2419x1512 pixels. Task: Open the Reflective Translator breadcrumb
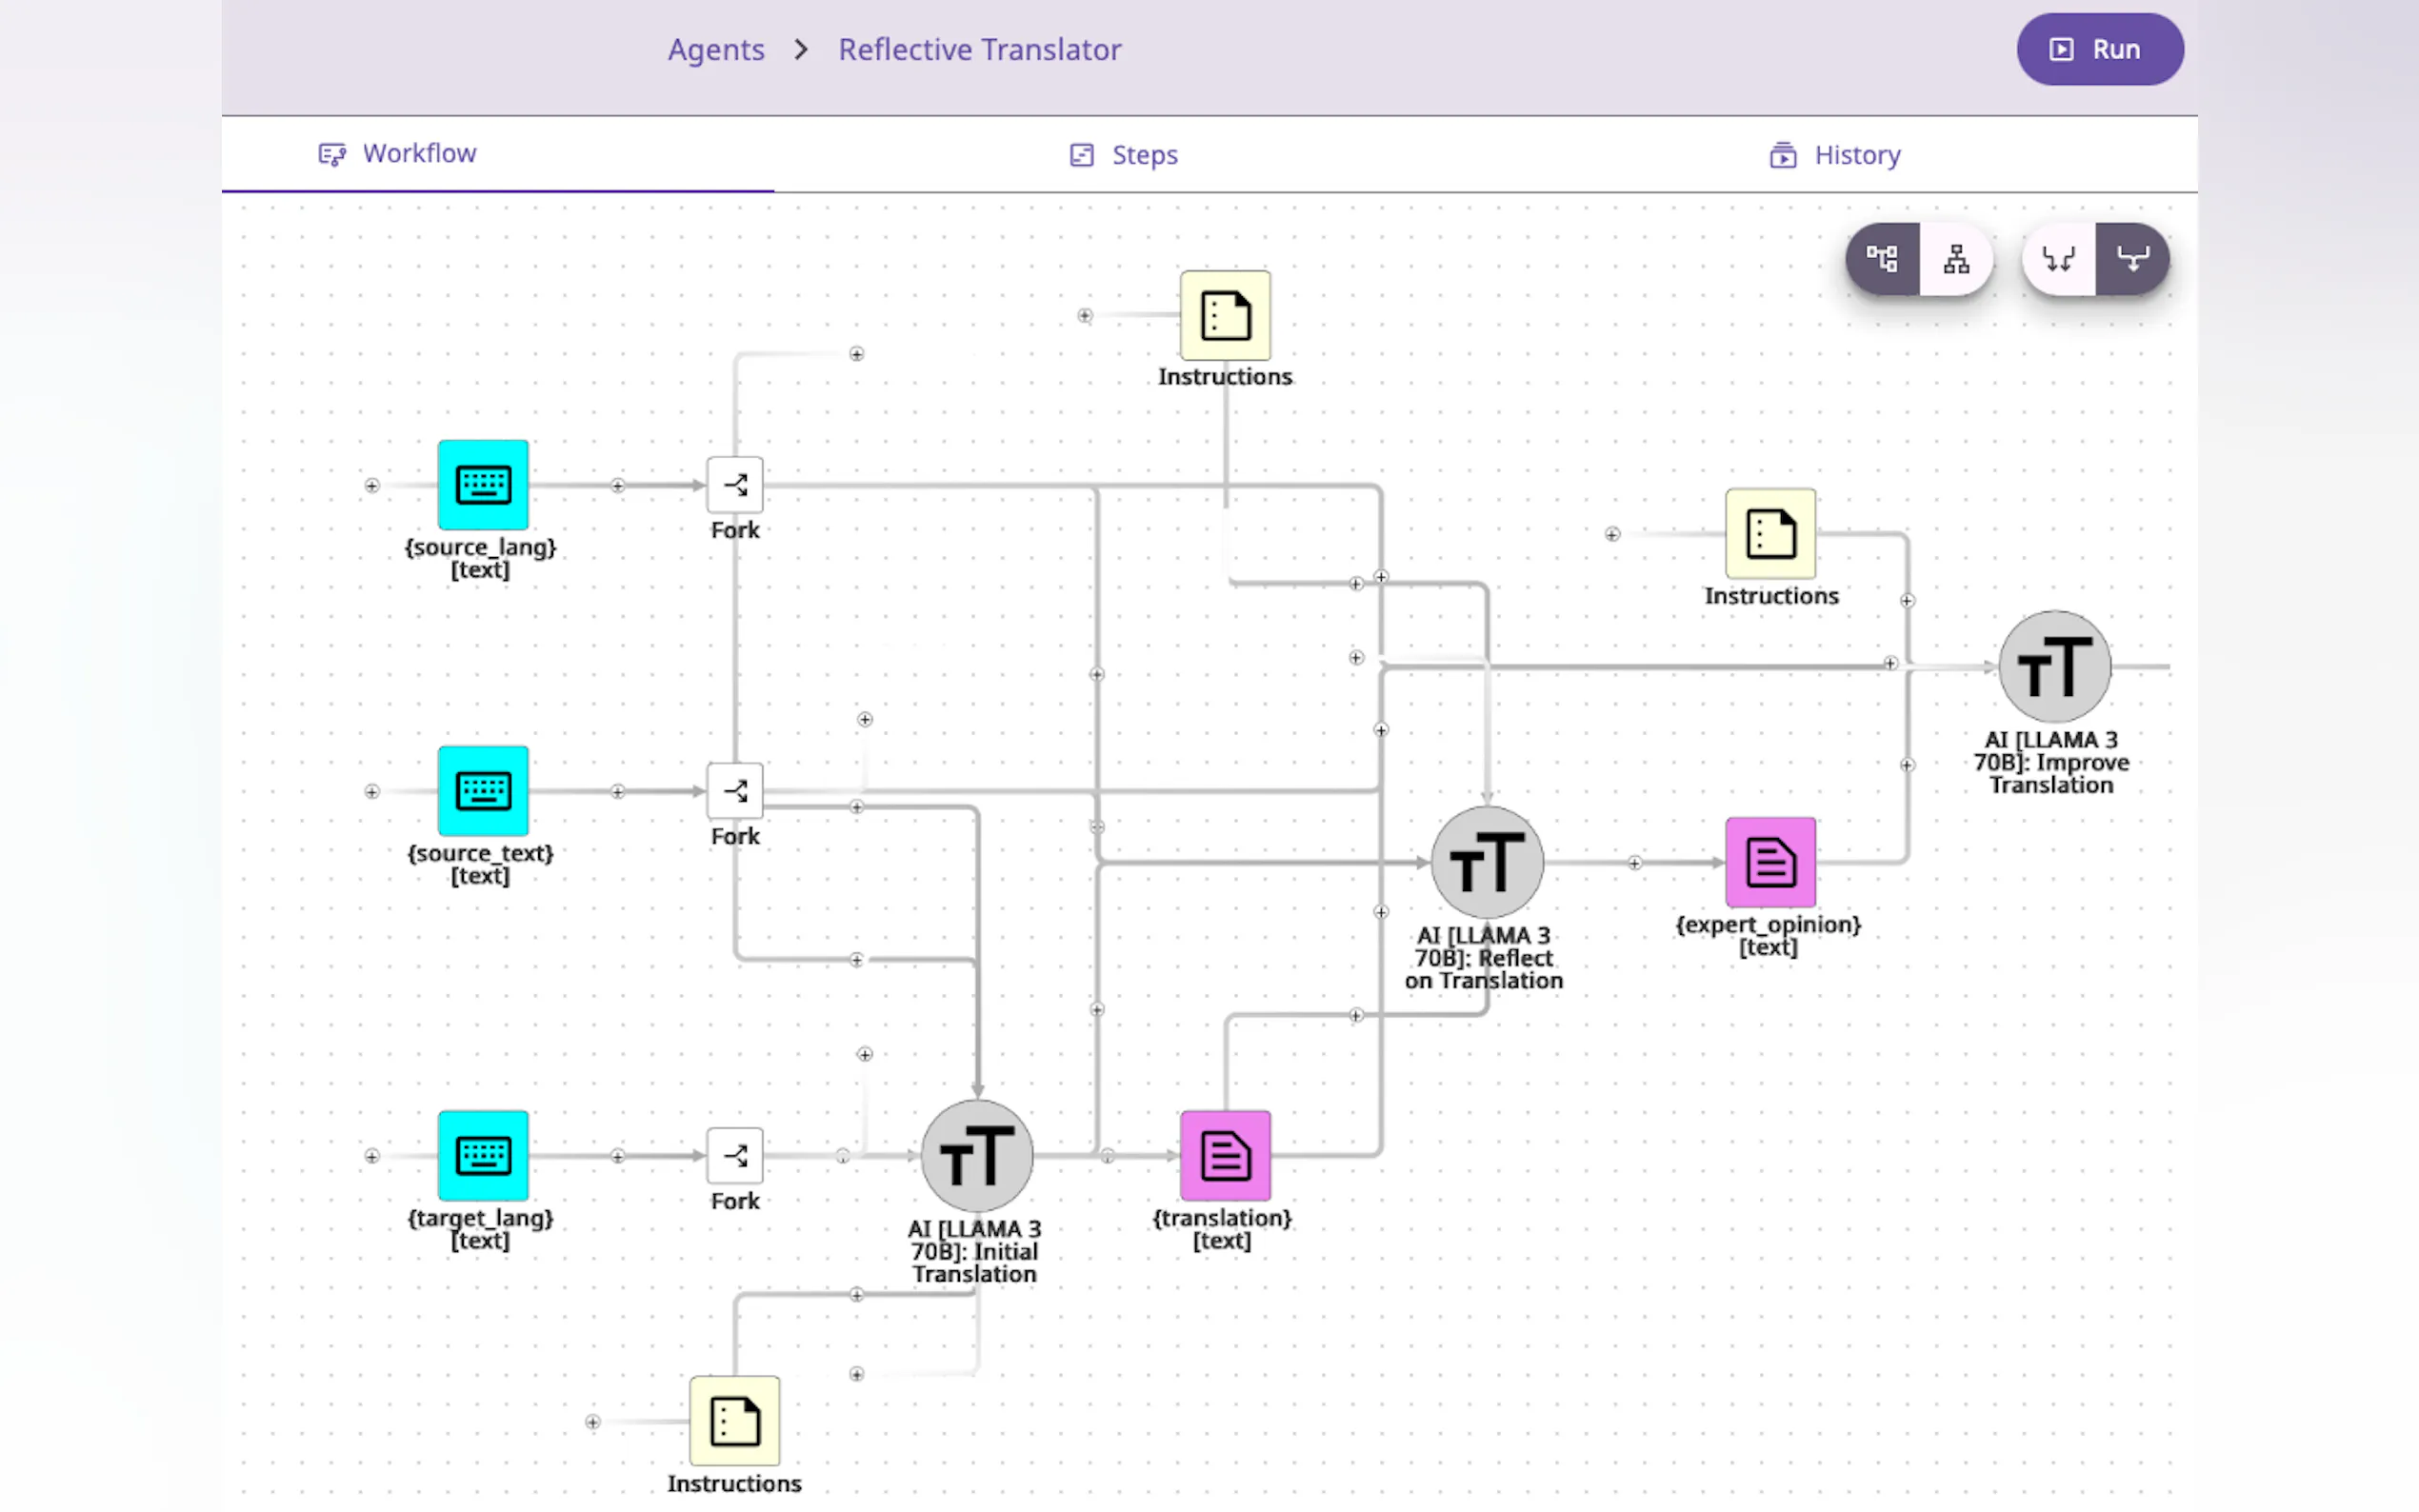click(x=979, y=49)
